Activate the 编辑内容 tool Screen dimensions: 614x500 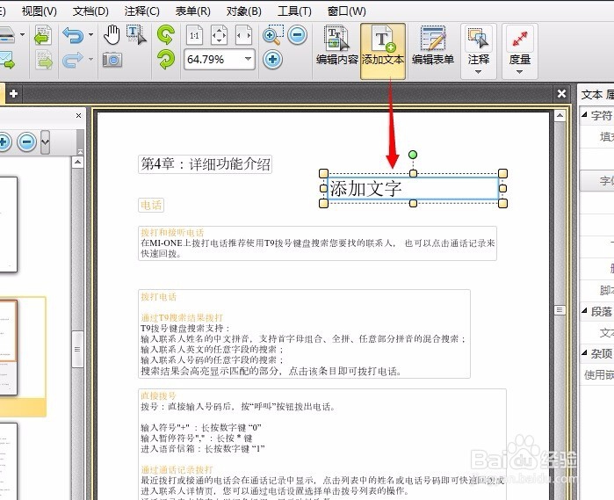tap(336, 47)
